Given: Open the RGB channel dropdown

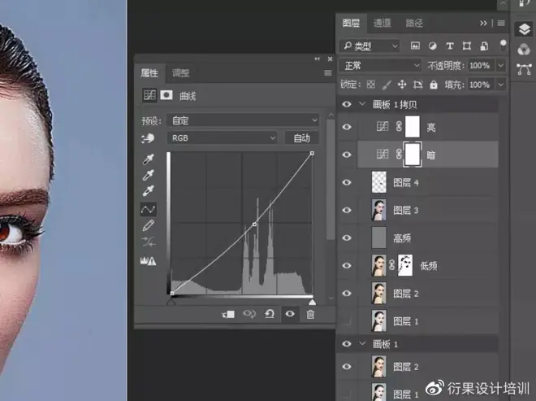Looking at the screenshot, I should click(223, 138).
